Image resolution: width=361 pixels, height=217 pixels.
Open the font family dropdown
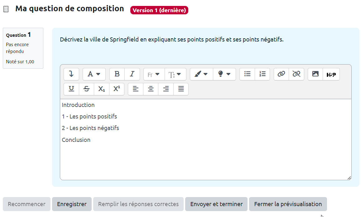pos(154,74)
